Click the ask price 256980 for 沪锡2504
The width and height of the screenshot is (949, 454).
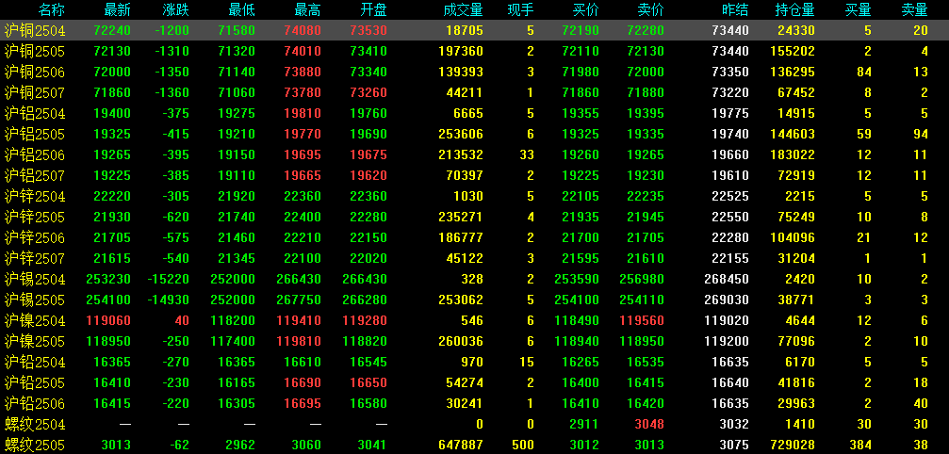(642, 280)
